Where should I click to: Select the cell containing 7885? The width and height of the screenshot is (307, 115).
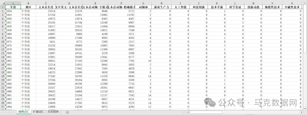point(121,46)
